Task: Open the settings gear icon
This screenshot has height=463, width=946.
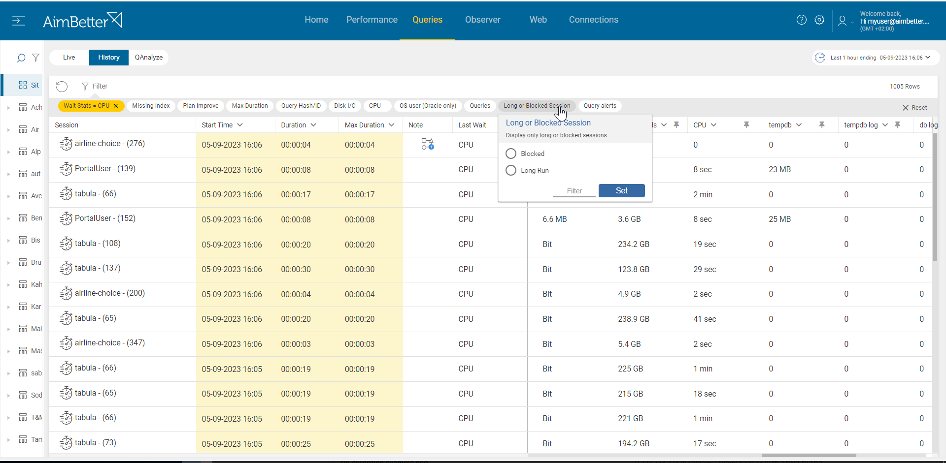Action: click(819, 20)
